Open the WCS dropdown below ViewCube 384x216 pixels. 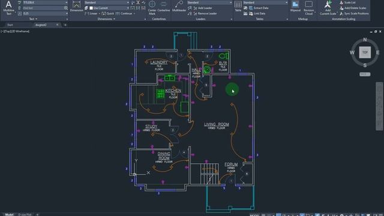[365, 74]
